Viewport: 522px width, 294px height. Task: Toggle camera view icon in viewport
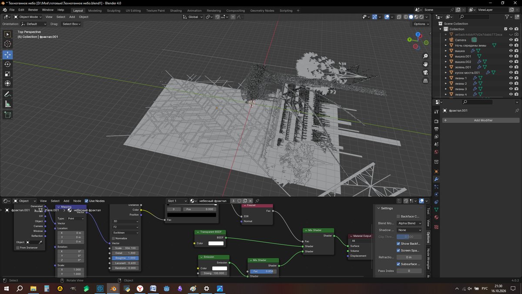tap(425, 72)
